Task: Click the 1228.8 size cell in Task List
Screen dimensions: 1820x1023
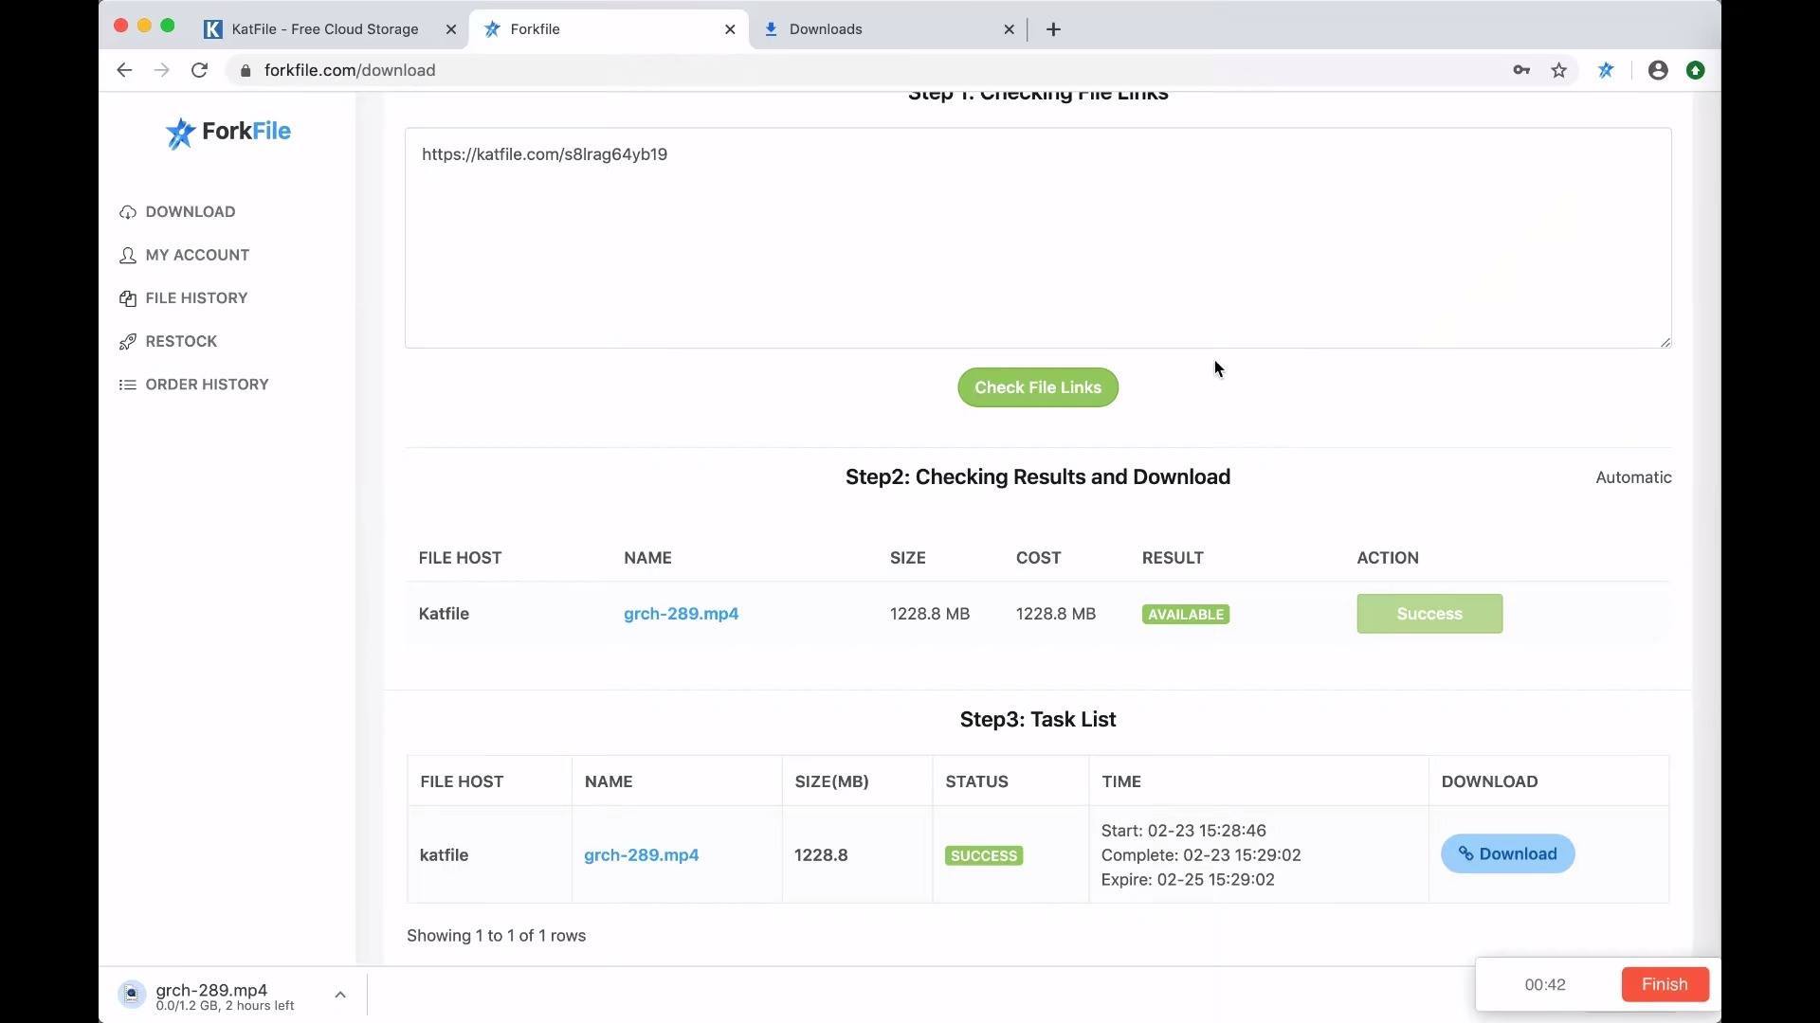Action: click(821, 855)
